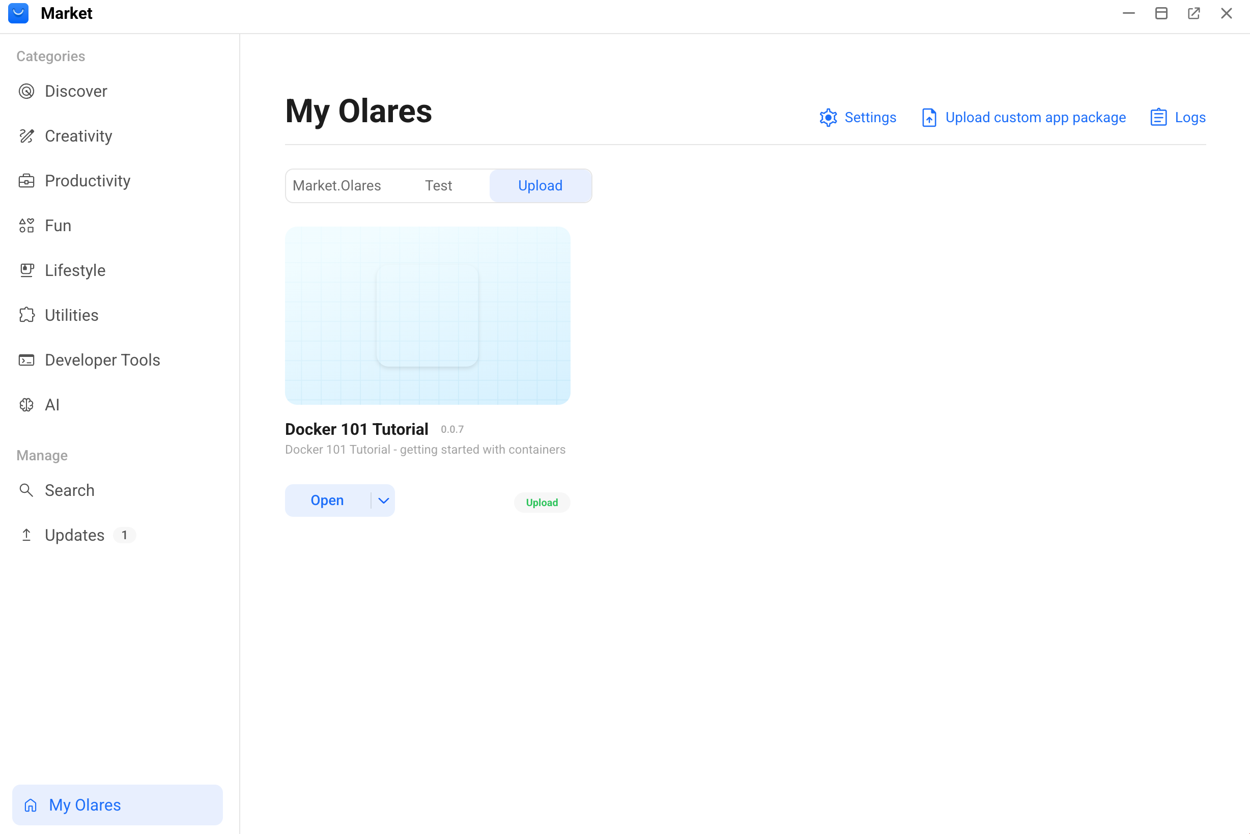Click the green Upload source tag
The image size is (1250, 834).
[x=542, y=503]
